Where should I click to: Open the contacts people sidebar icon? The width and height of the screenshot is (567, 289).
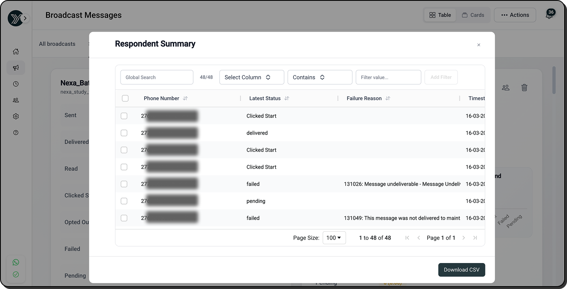(x=16, y=100)
